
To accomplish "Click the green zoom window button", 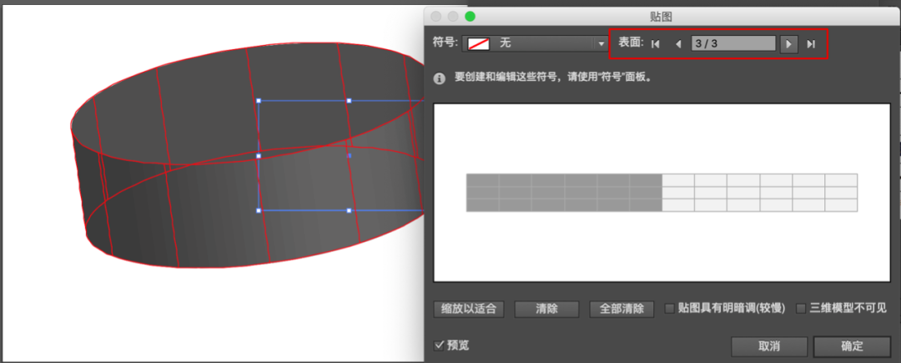I will click(470, 17).
